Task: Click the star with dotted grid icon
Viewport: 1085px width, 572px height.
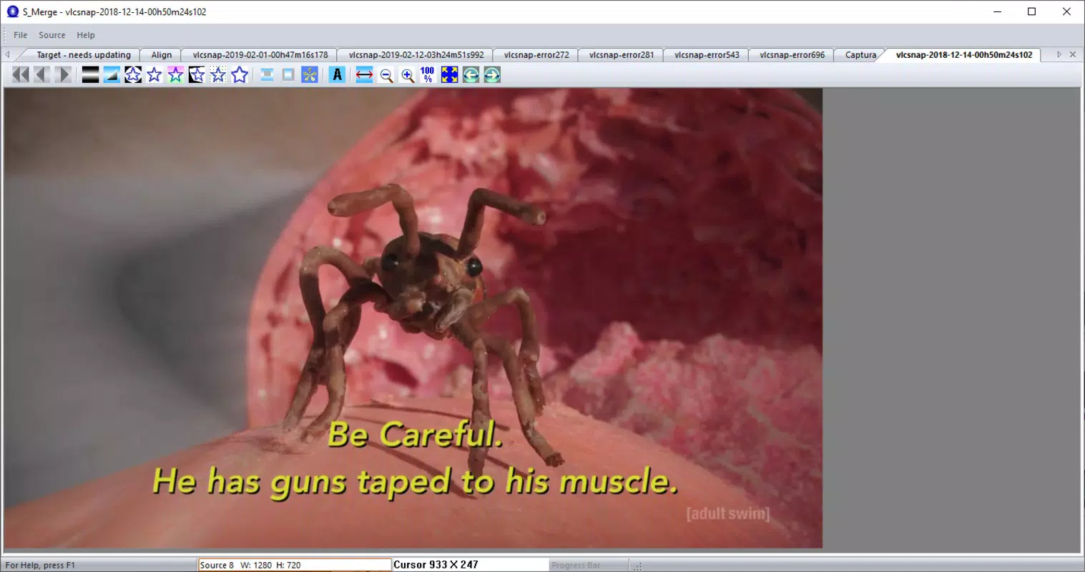Action: pyautogui.click(x=218, y=74)
